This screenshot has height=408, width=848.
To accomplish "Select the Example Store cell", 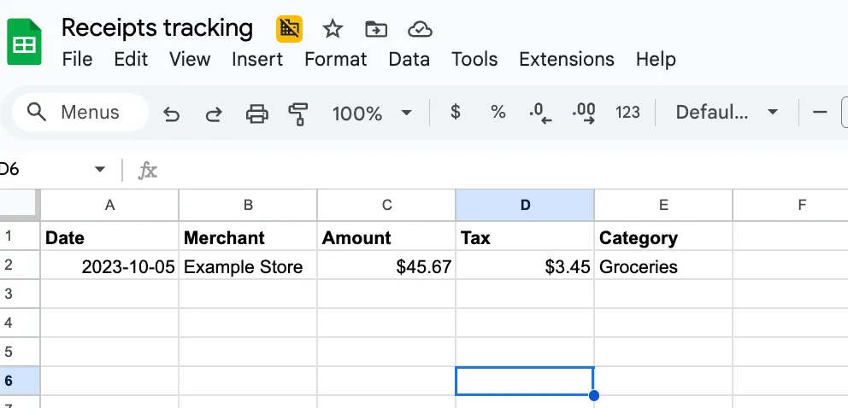I will point(248,265).
